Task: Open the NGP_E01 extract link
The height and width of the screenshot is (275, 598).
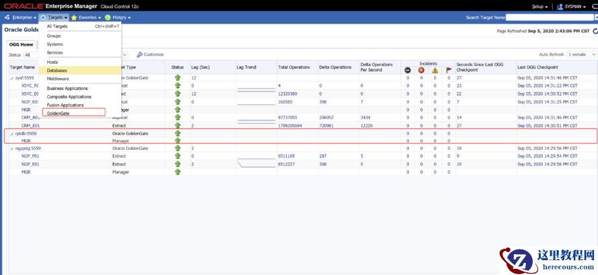Action: point(30,164)
